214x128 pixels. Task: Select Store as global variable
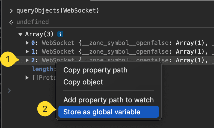pyautogui.click(x=102, y=112)
